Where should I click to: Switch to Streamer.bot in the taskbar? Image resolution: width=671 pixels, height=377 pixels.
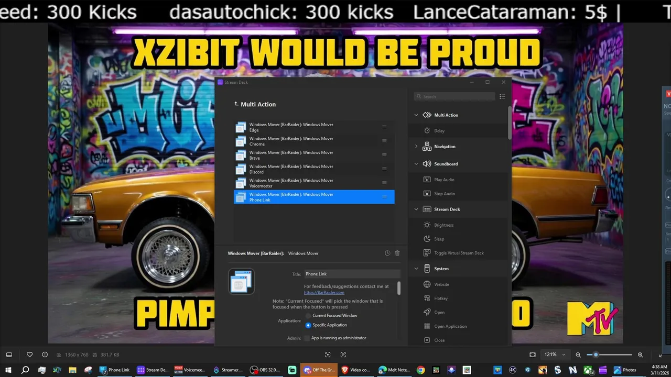pos(228,370)
